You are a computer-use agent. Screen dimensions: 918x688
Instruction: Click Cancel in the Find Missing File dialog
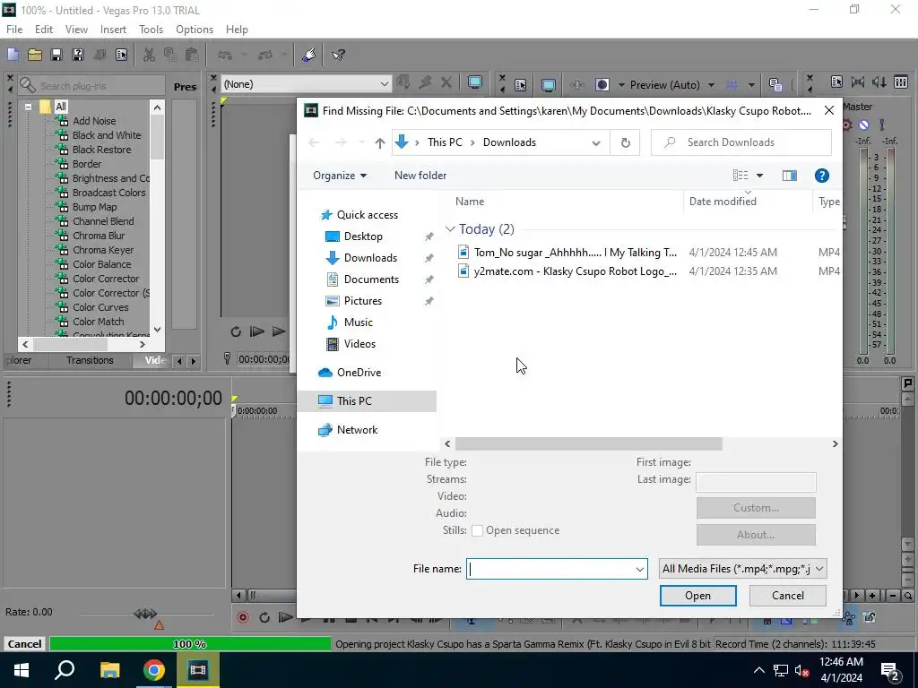point(787,596)
